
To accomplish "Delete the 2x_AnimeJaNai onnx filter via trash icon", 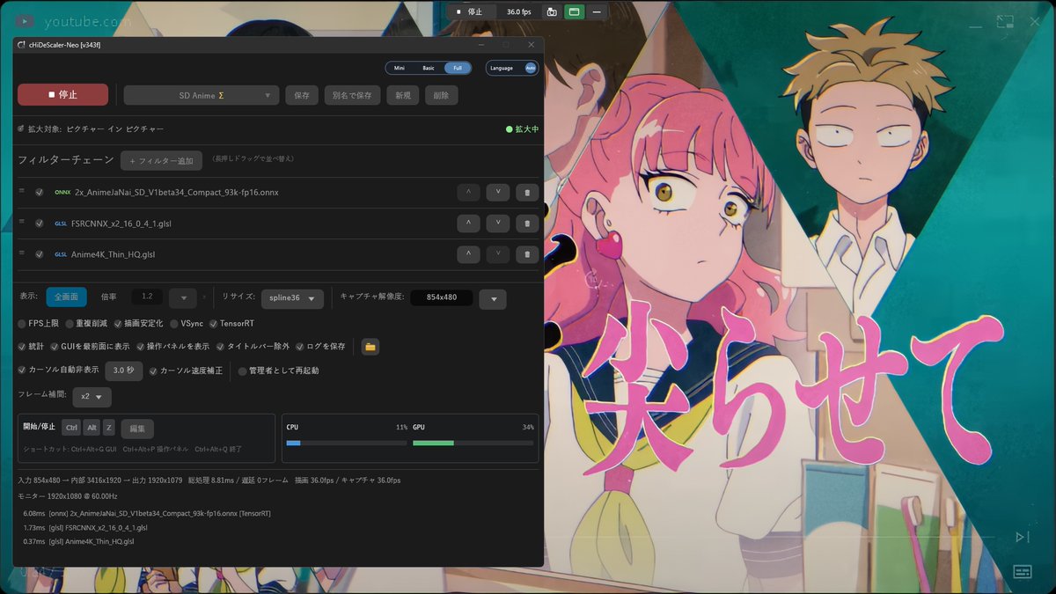I will point(526,192).
